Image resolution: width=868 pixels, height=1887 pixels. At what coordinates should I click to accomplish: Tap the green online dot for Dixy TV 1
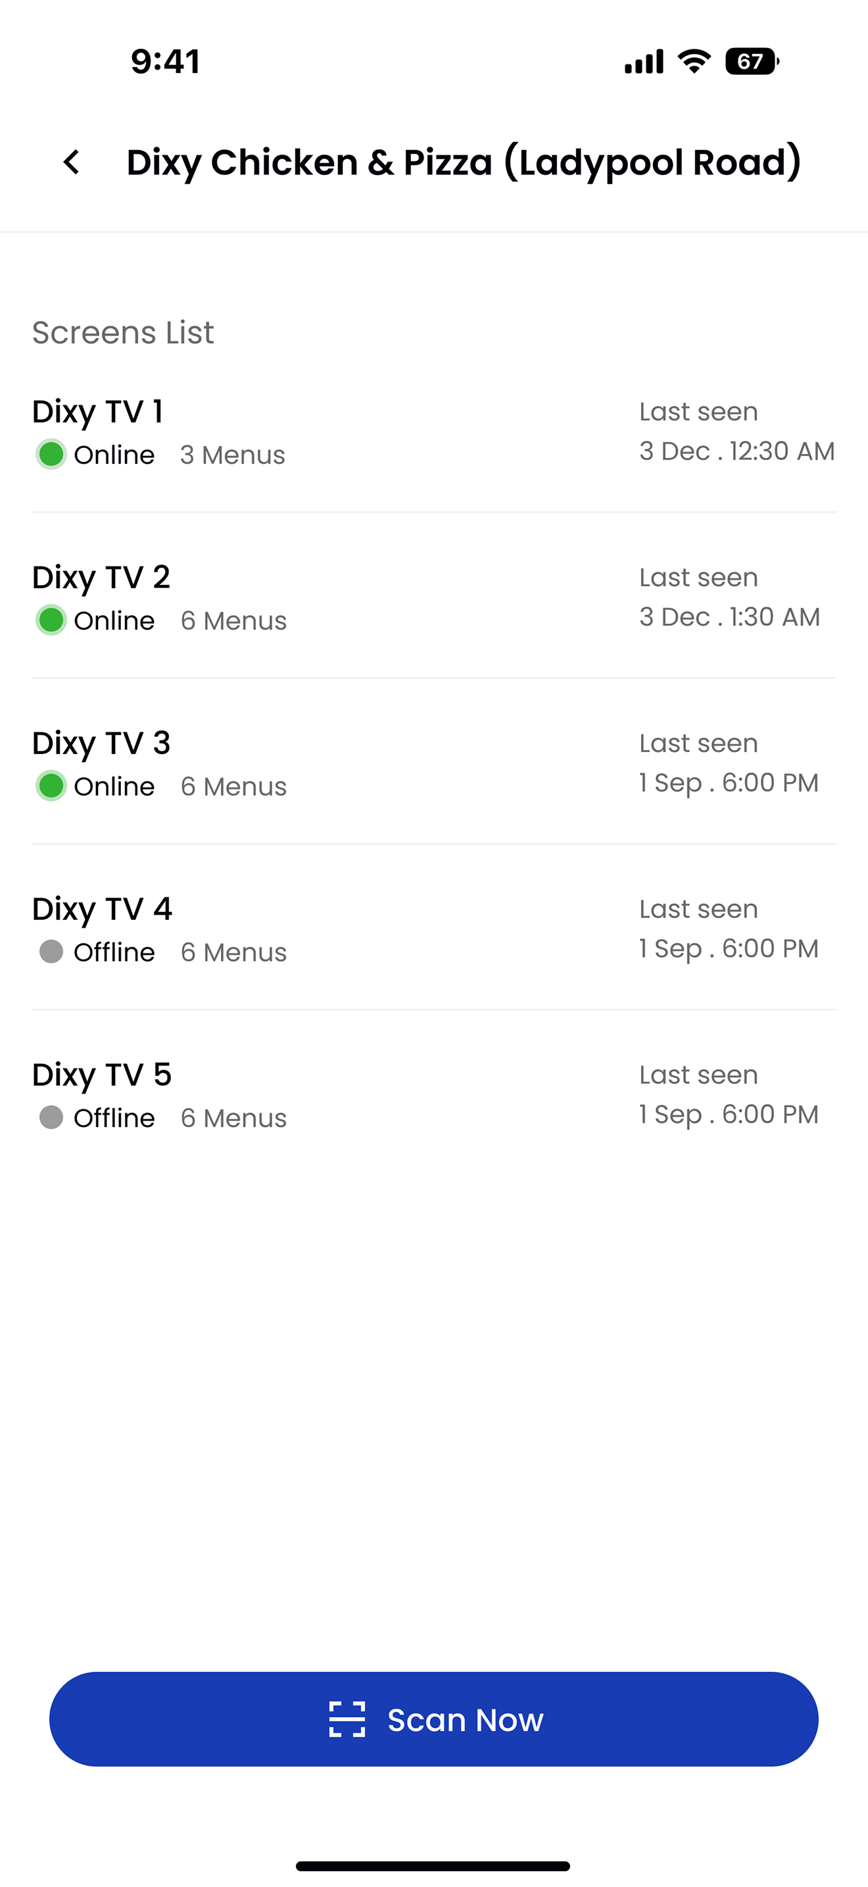tap(51, 454)
